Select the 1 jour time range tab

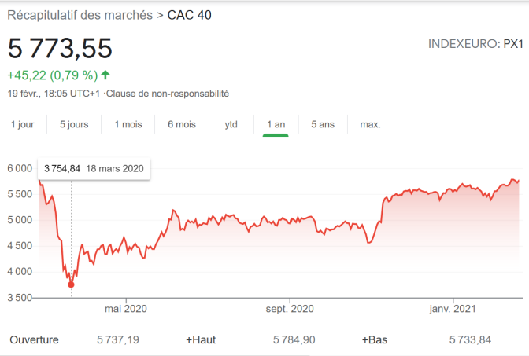coord(22,124)
